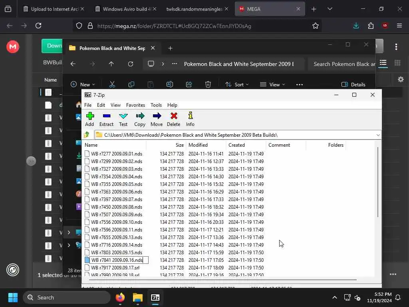Select file WB r7299 2009.09.02.nds
The image size is (409, 307).
click(117, 161)
